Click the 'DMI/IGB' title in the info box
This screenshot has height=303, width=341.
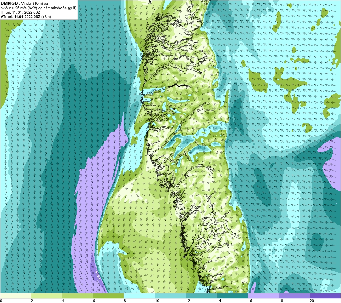click(9, 3)
